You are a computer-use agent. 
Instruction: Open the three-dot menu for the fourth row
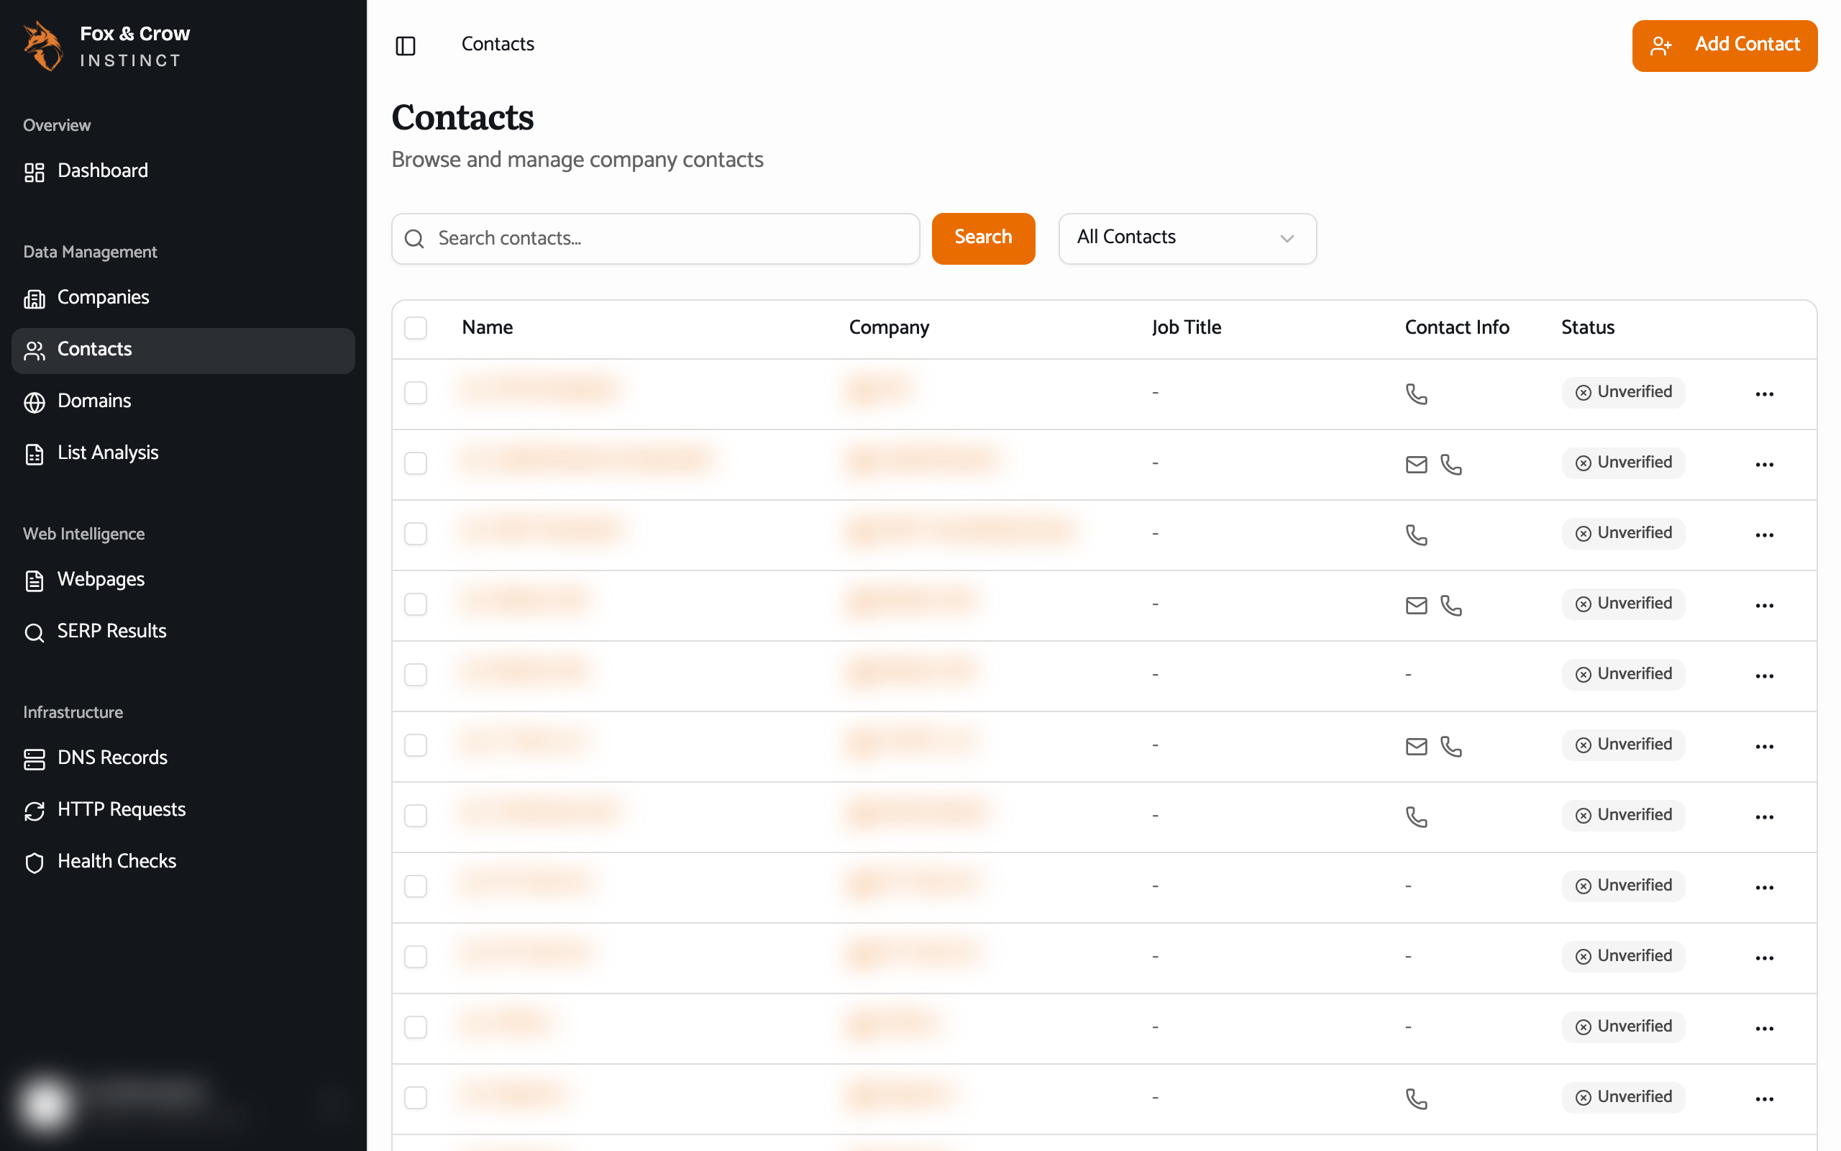pos(1764,605)
